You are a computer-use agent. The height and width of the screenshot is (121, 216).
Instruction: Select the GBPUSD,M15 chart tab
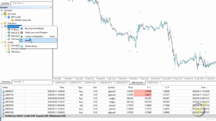(x=137, y=83)
